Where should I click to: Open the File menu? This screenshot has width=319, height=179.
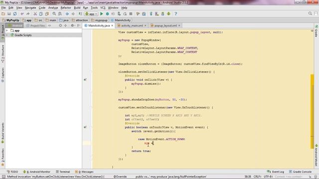coord(3,8)
